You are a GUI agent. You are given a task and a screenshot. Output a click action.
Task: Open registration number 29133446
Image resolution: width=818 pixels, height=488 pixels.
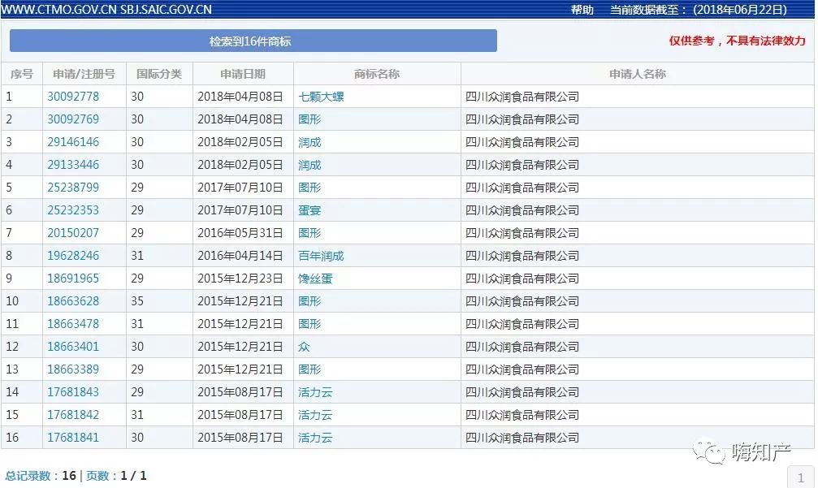(x=73, y=165)
